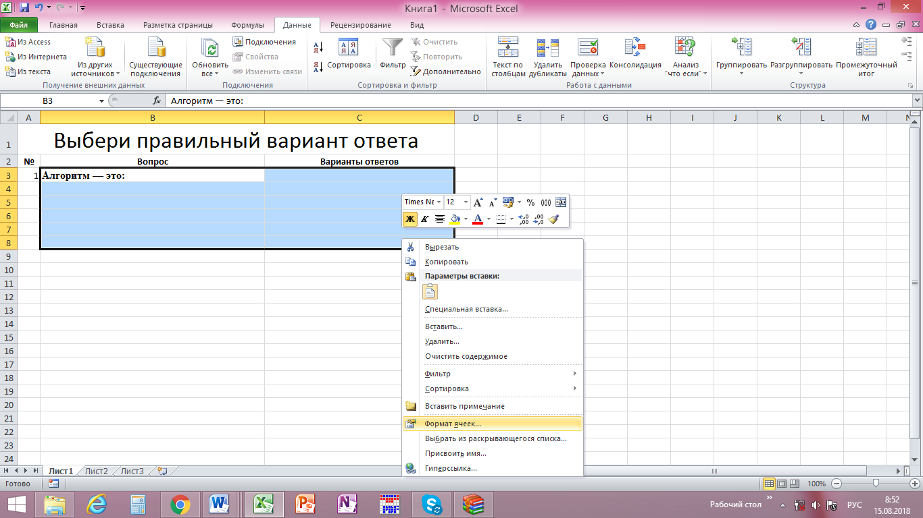
Task: Expand Из других источников dropdown
Action: pos(95,58)
